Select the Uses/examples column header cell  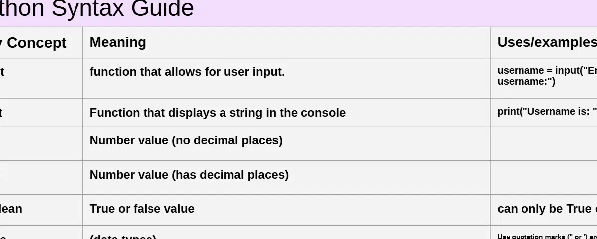pos(544,43)
